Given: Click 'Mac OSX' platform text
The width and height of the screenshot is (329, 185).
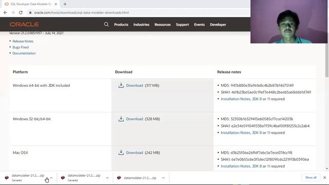Looking at the screenshot, I should [x=21, y=153].
